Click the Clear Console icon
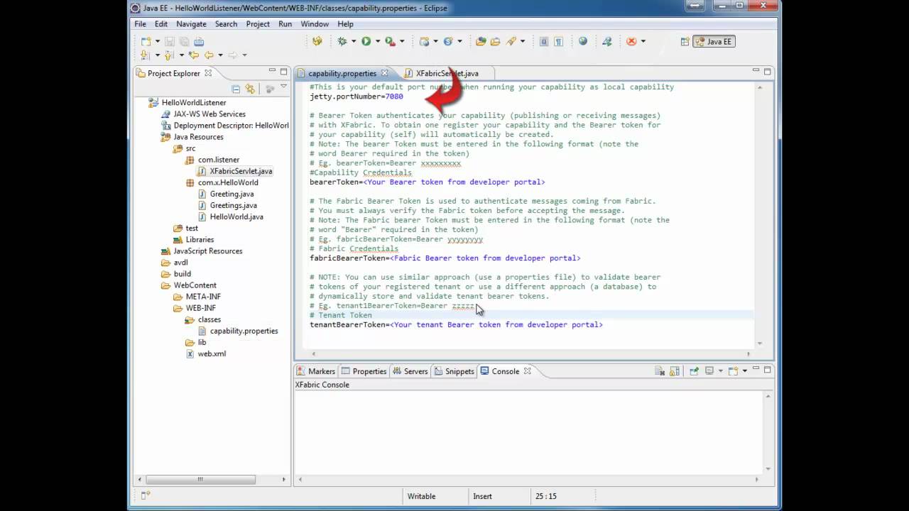Viewport: 909px width, 511px height. (x=660, y=371)
